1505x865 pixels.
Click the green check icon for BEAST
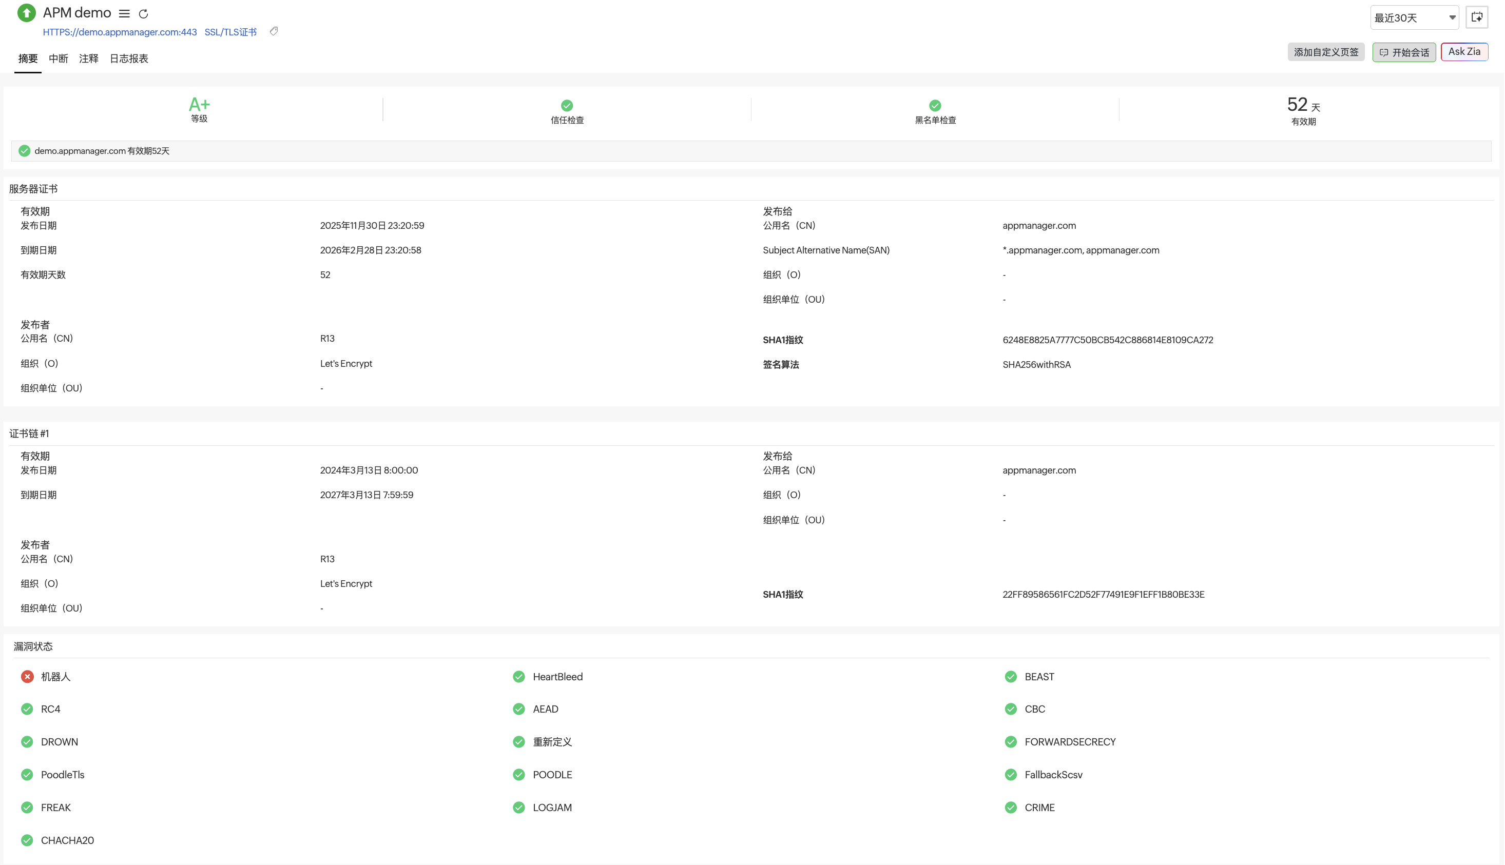(1011, 677)
